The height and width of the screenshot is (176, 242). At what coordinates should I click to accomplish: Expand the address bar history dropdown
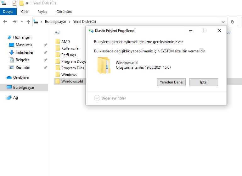[223, 22]
